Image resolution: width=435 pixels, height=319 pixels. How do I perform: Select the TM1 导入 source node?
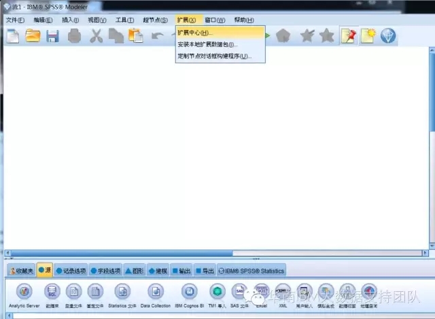point(217,296)
